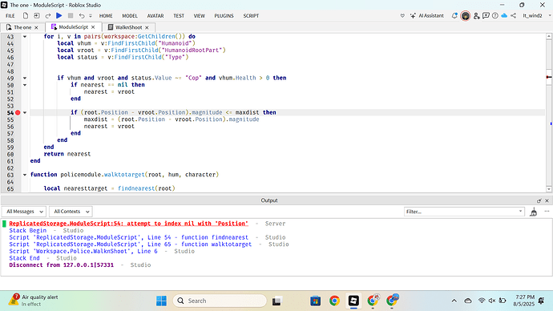Click the Open from file icon
This screenshot has height=311, width=553.
[37, 16]
